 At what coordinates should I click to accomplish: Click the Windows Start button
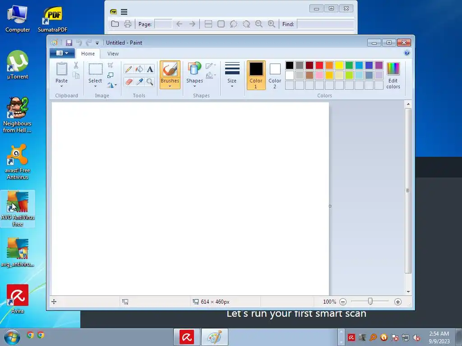point(12,337)
